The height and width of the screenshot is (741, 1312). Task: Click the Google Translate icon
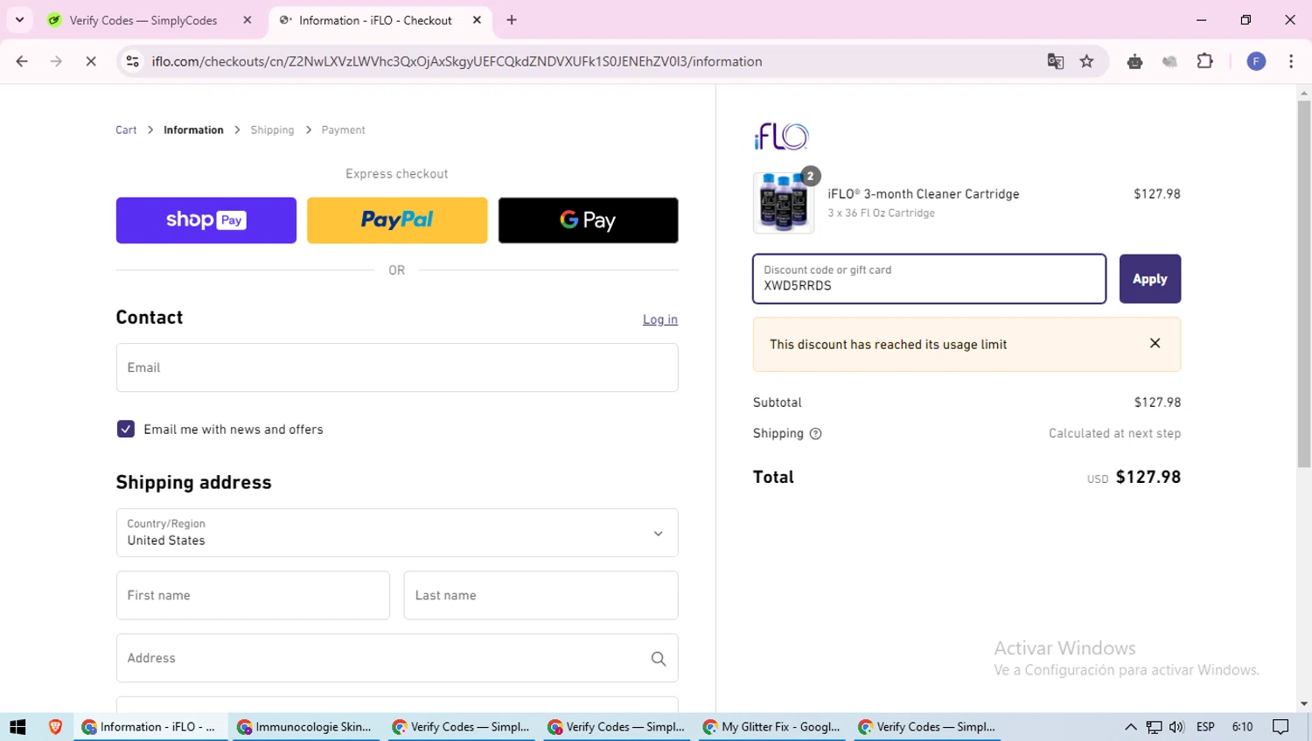tap(1056, 61)
